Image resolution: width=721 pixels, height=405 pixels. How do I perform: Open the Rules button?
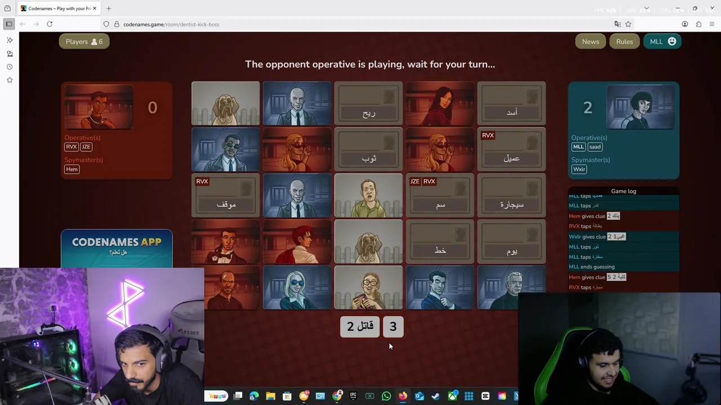[624, 42]
